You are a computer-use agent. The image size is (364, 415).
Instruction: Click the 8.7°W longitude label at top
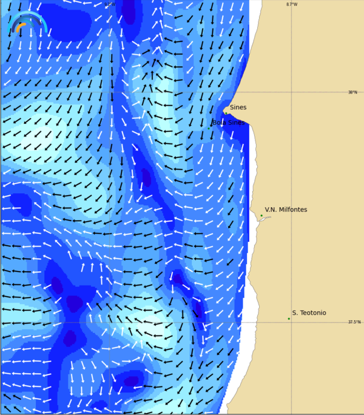(x=292, y=4)
